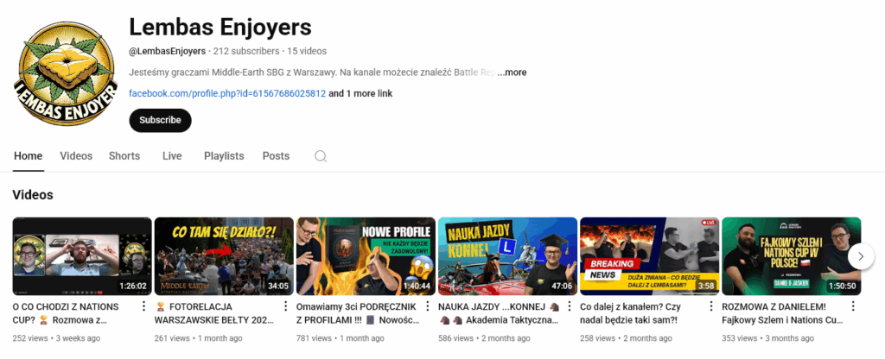Open the channel search magnifier icon

pyautogui.click(x=321, y=156)
